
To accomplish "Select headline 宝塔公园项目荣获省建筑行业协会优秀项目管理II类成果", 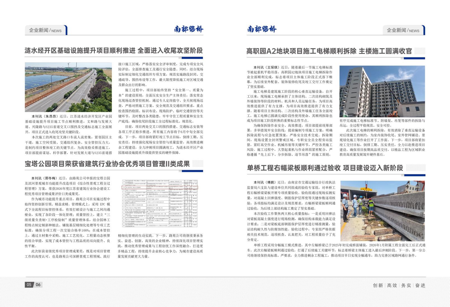I will click(107, 164).
